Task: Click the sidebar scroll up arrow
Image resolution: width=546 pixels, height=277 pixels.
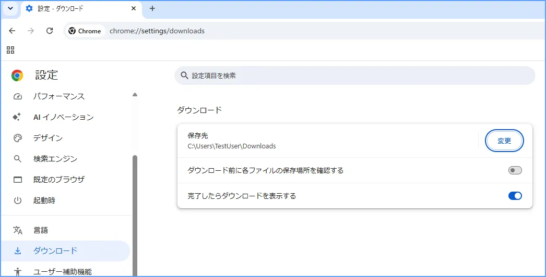Action: coord(135,95)
